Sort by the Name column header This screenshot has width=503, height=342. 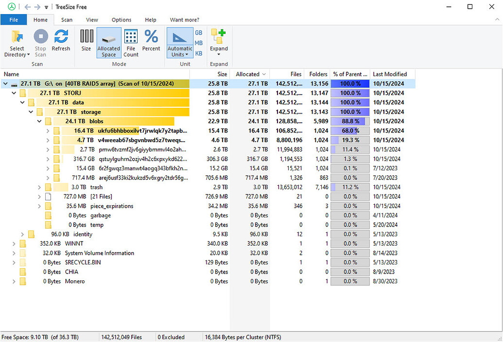click(95, 74)
